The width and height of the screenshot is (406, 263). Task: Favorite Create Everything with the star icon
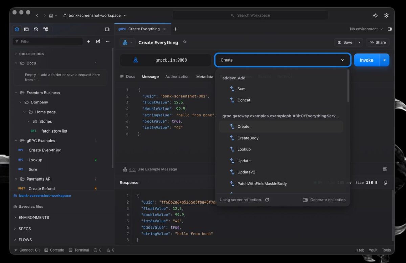click(x=185, y=42)
